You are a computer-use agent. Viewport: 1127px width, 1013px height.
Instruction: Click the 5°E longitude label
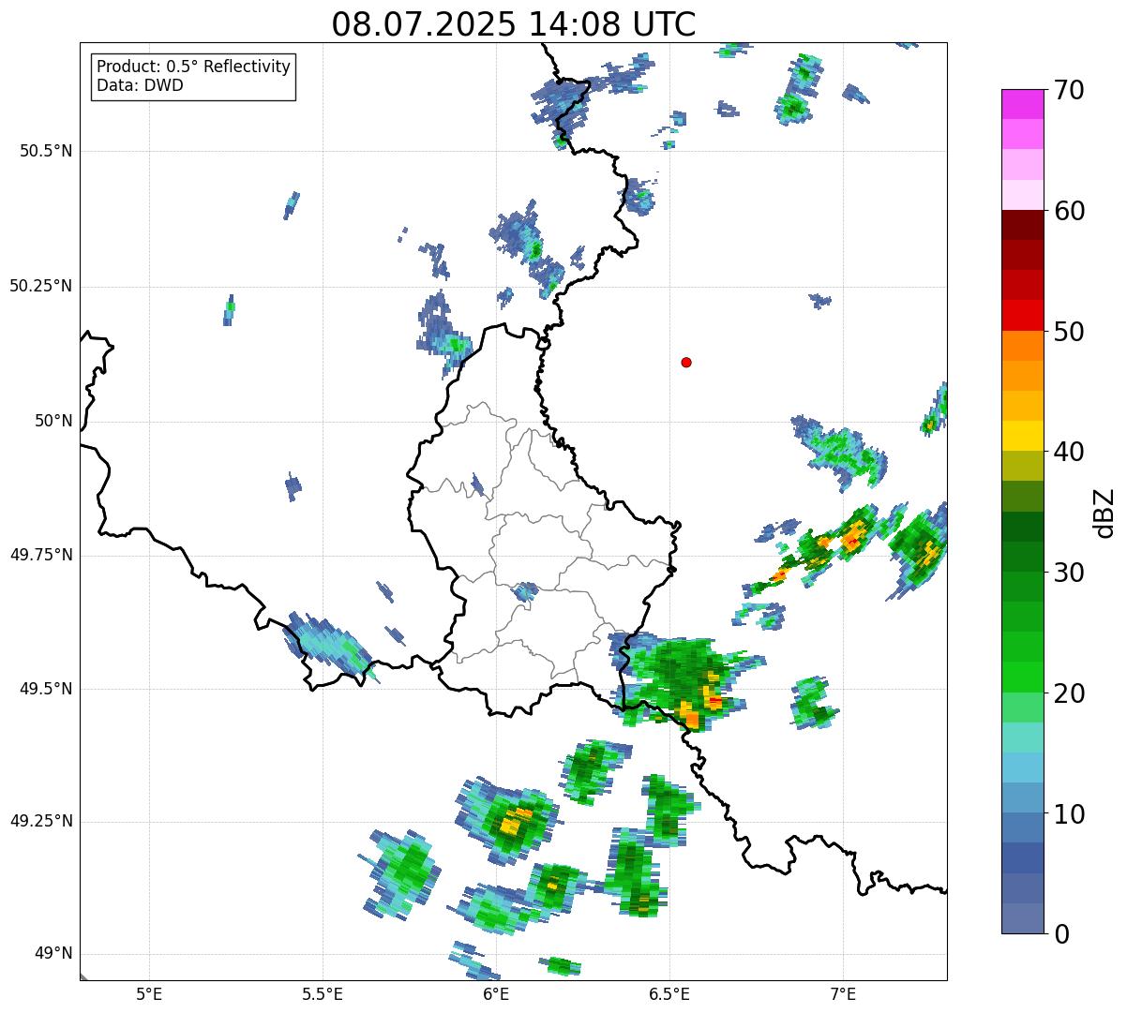[x=150, y=994]
